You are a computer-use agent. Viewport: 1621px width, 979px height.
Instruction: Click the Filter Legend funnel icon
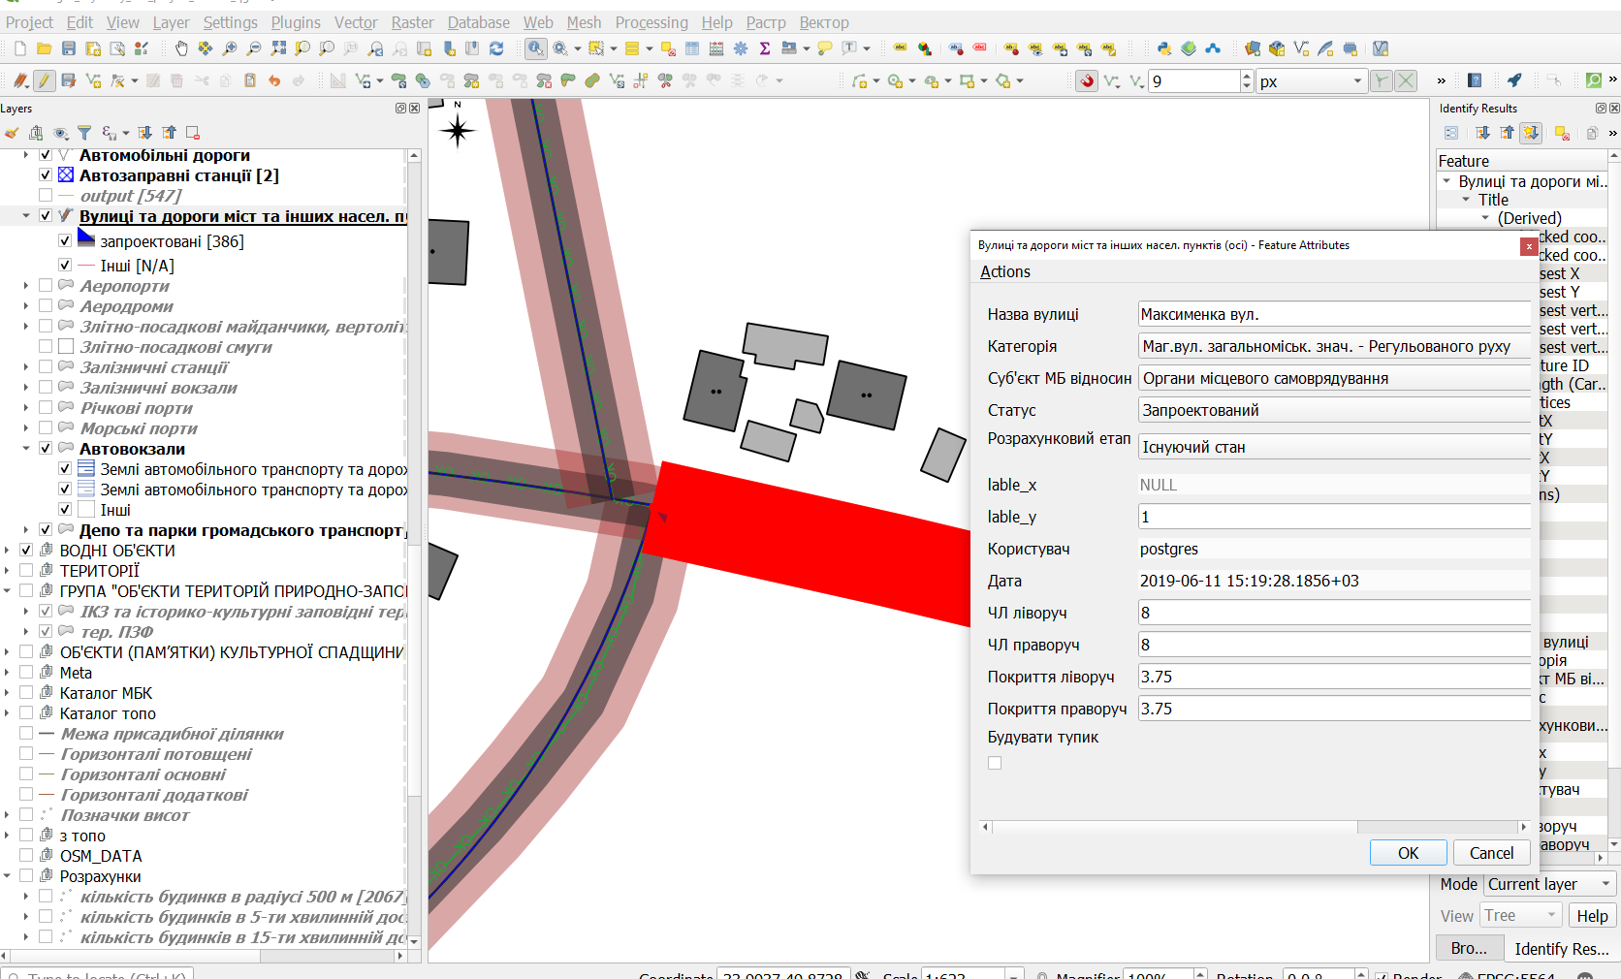pyautogui.click(x=84, y=133)
